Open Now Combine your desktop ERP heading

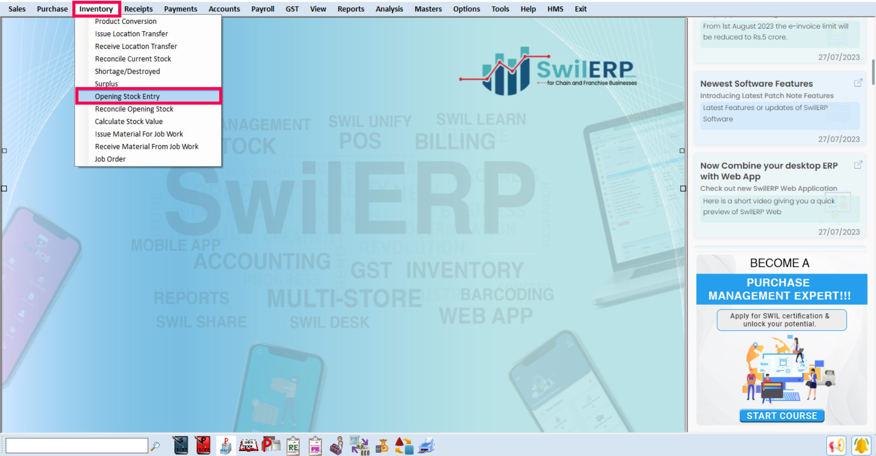click(x=769, y=171)
